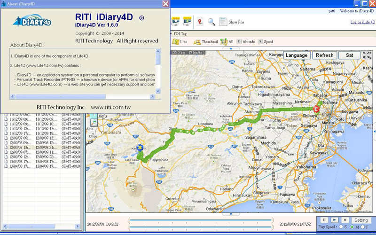Open the POI map marker tool
The image size is (376, 235).
click(x=200, y=22)
